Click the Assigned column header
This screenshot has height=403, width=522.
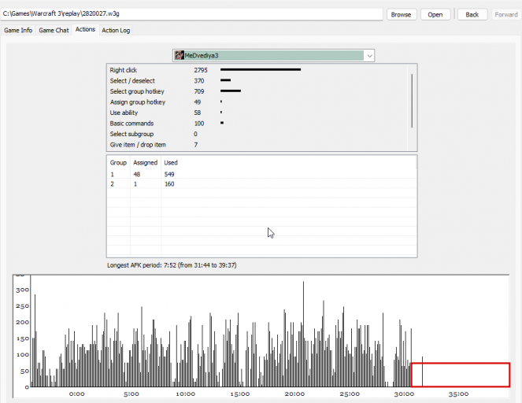pos(146,163)
